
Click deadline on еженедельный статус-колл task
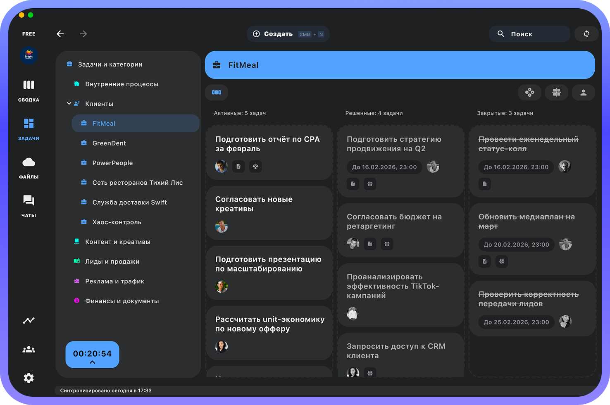click(x=516, y=167)
